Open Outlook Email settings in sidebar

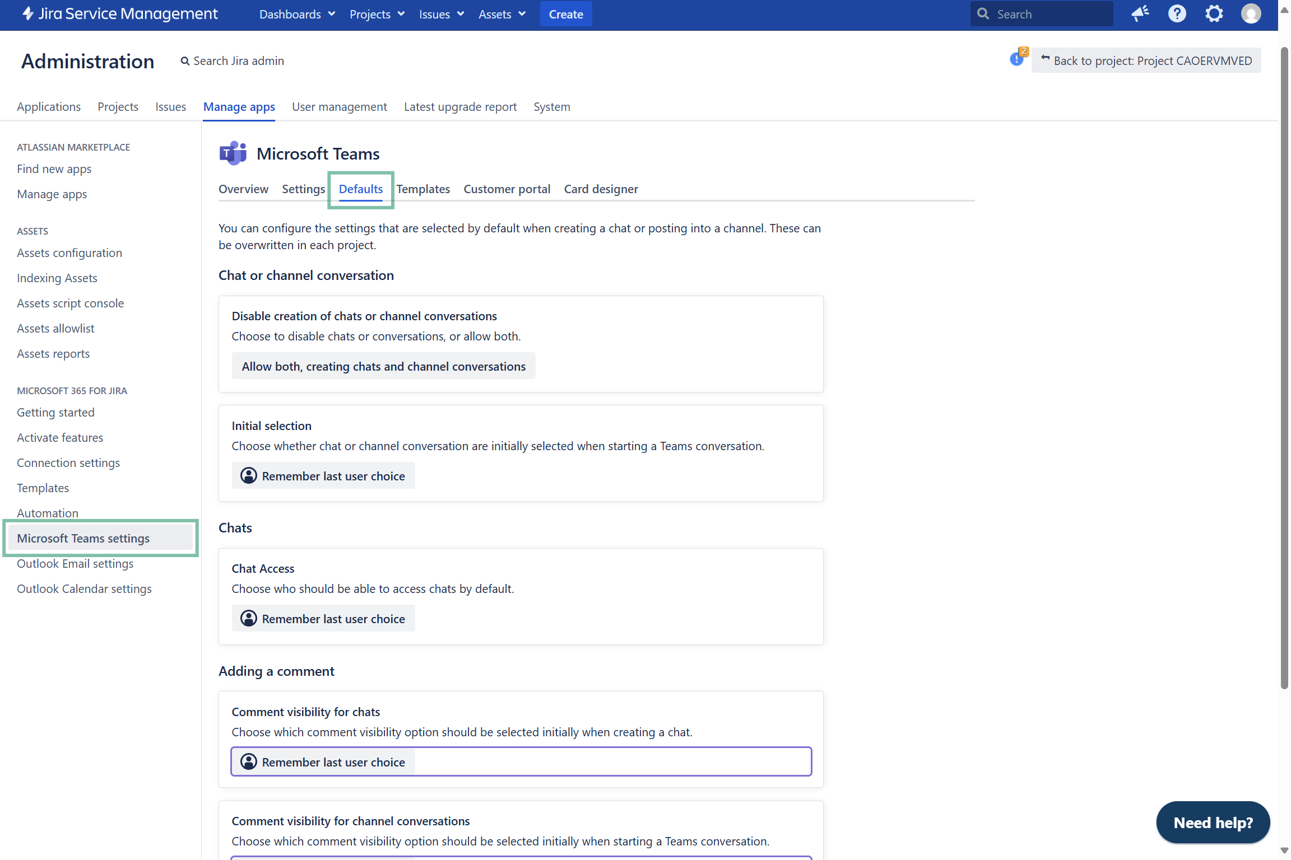(75, 564)
